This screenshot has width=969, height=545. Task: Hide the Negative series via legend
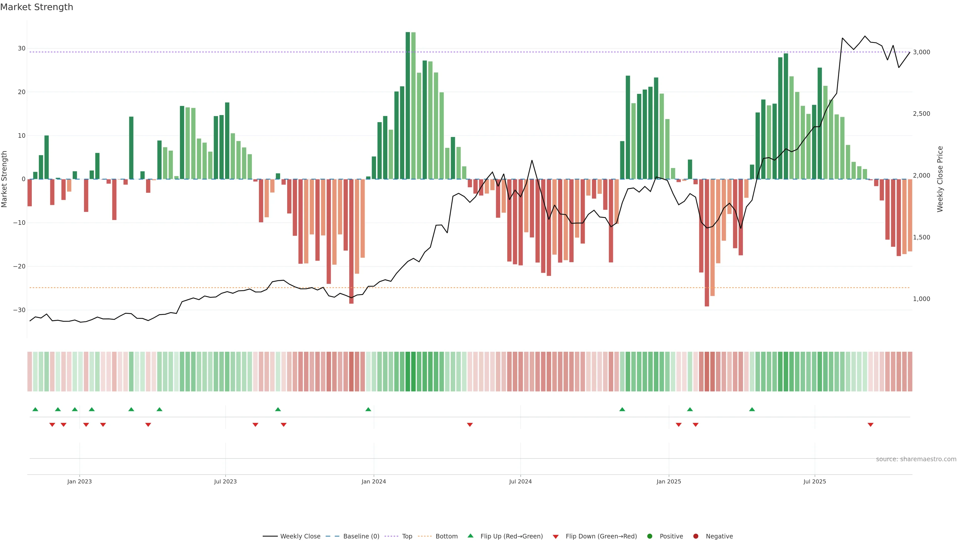[719, 536]
